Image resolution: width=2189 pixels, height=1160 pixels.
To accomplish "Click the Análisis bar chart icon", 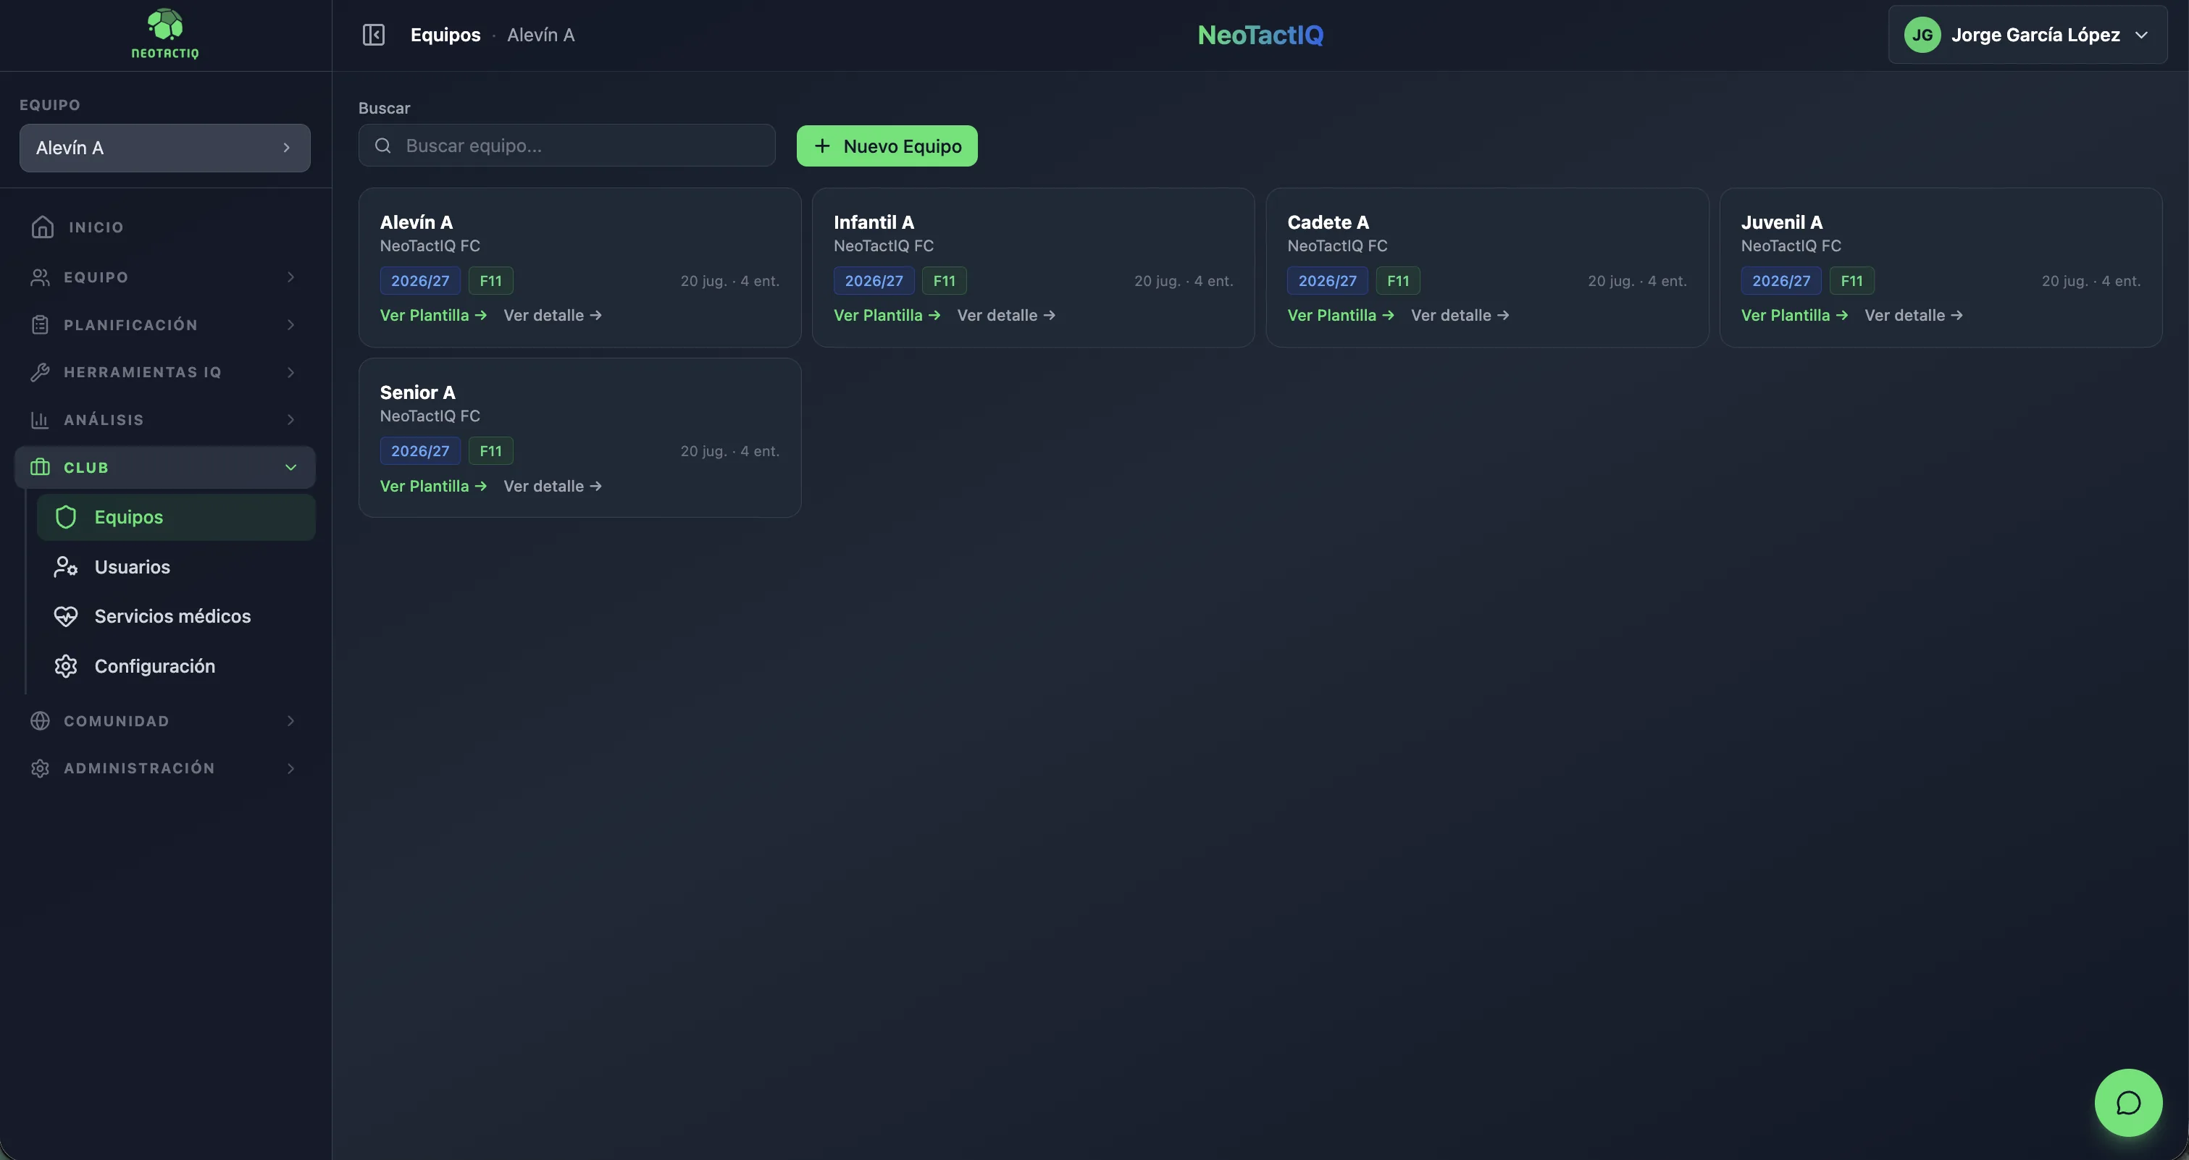I will tap(40, 419).
